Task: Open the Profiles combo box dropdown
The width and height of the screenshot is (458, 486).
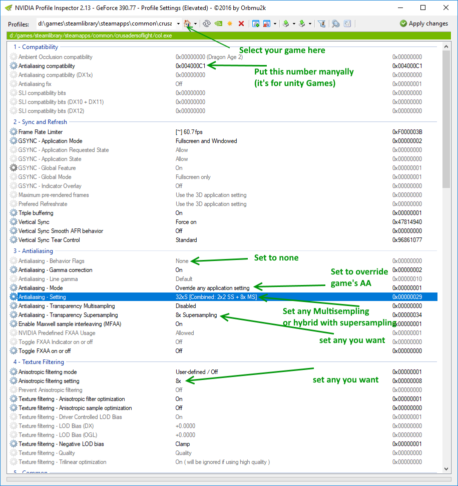Action: pyautogui.click(x=178, y=23)
